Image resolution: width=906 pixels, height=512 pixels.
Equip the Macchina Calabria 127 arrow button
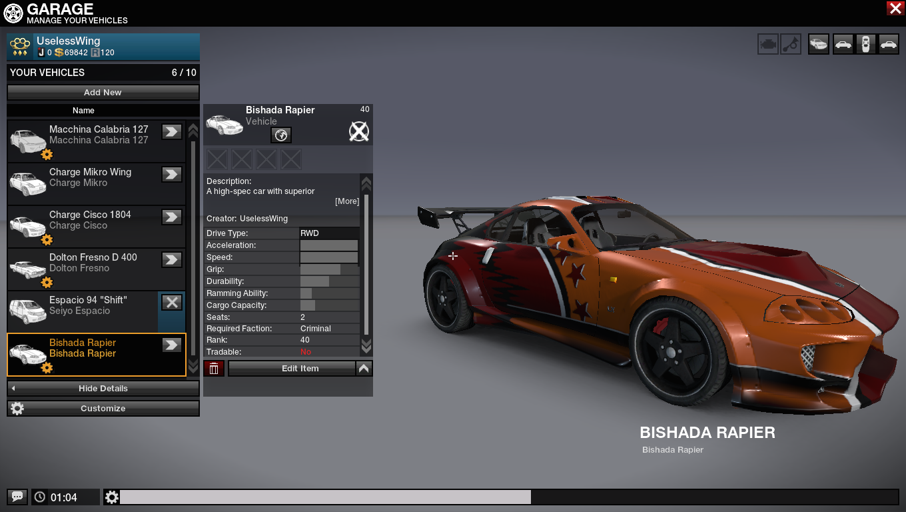coord(172,131)
